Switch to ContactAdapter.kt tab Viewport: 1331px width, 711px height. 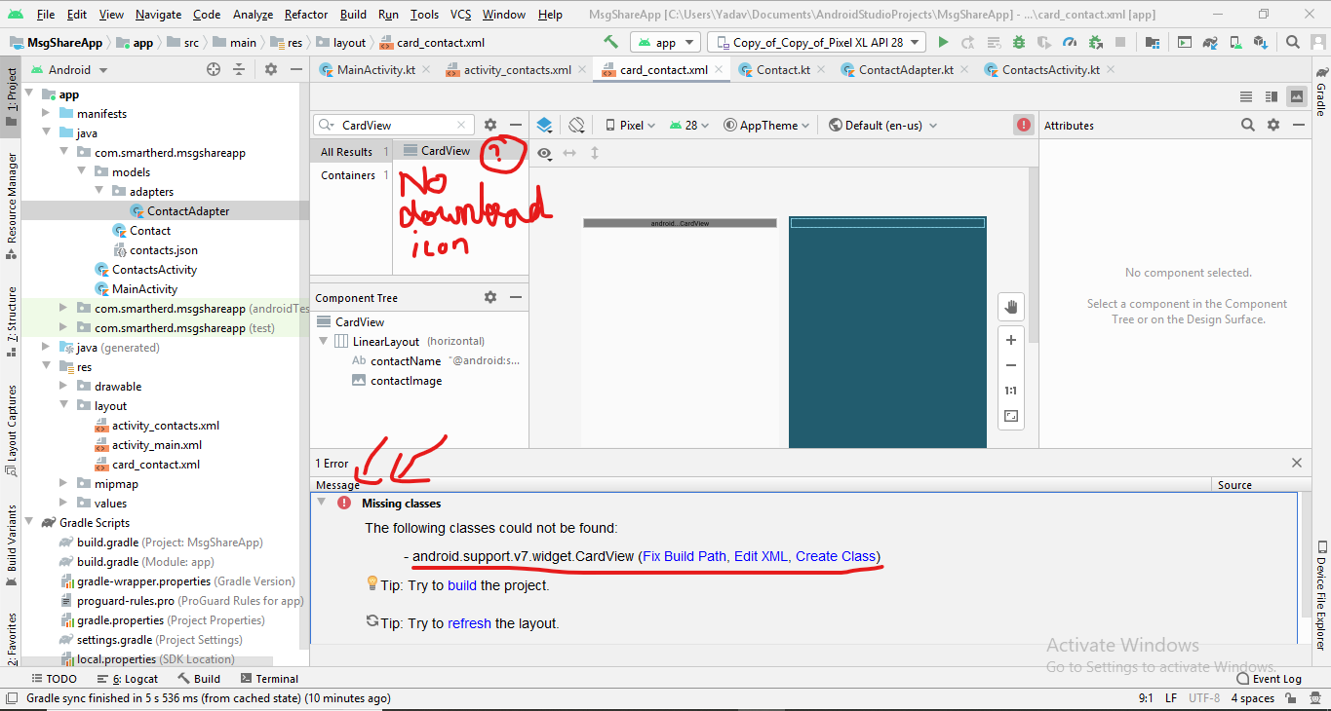click(x=905, y=69)
